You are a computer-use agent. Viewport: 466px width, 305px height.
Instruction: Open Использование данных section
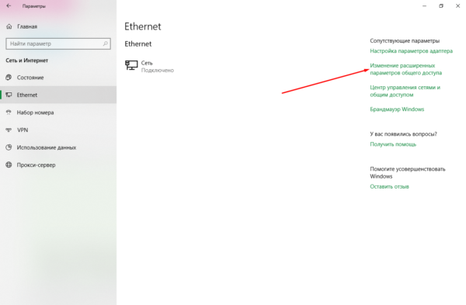click(58, 147)
